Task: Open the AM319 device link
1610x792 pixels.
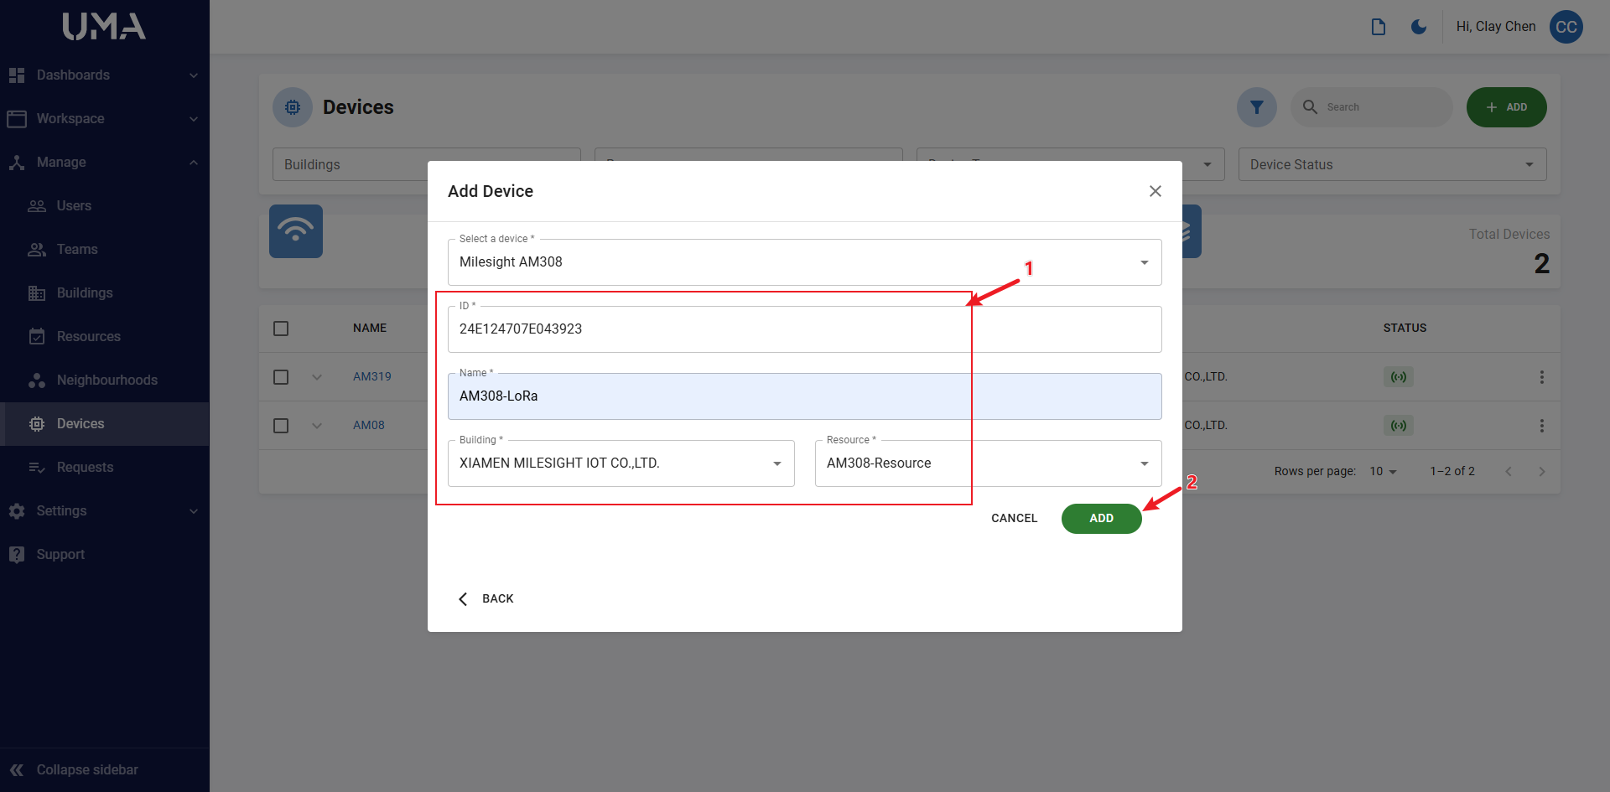Action: pos(372,377)
